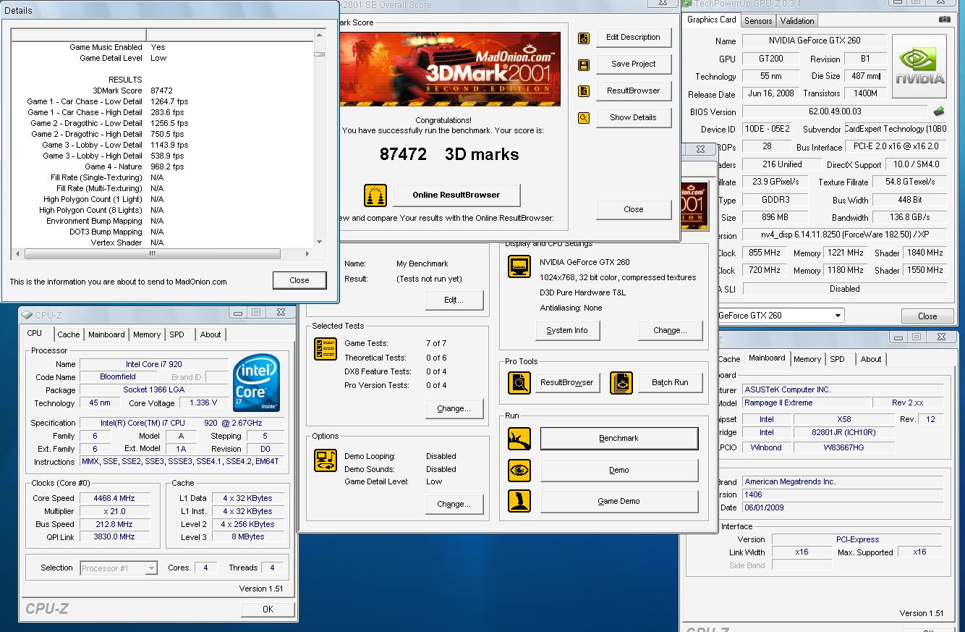Click the Batch Run icon
The image size is (965, 632).
click(621, 382)
